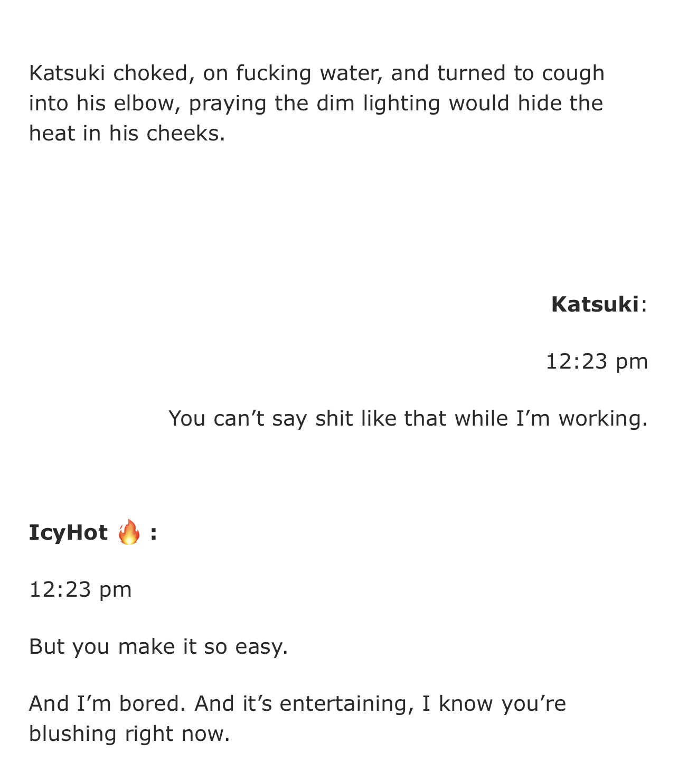The width and height of the screenshot is (678, 762).
Task: Click the bold IcyHot sender name
Action: (68, 532)
